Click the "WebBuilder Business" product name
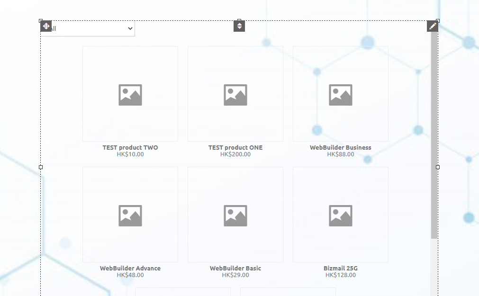479x296 pixels. pyautogui.click(x=341, y=147)
